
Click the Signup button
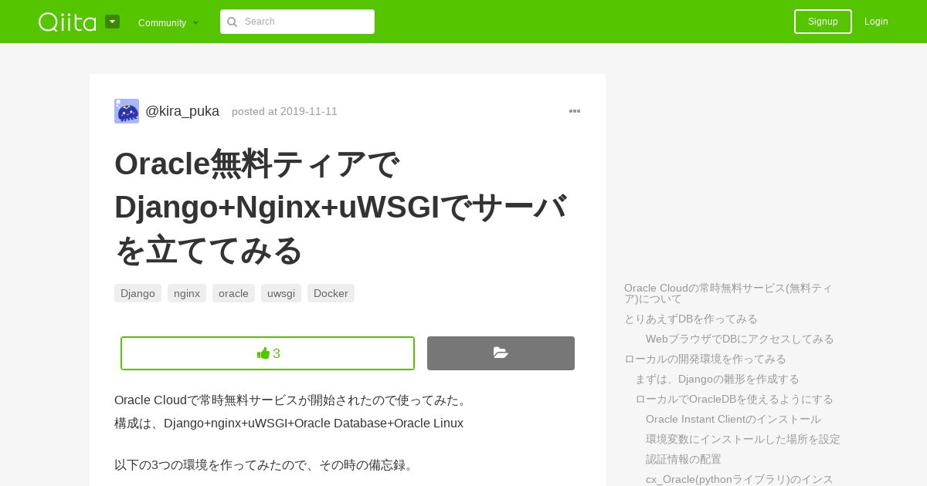click(x=823, y=22)
